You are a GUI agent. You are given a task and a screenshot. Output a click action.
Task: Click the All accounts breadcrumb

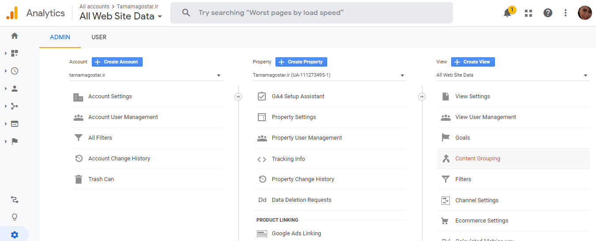94,7
